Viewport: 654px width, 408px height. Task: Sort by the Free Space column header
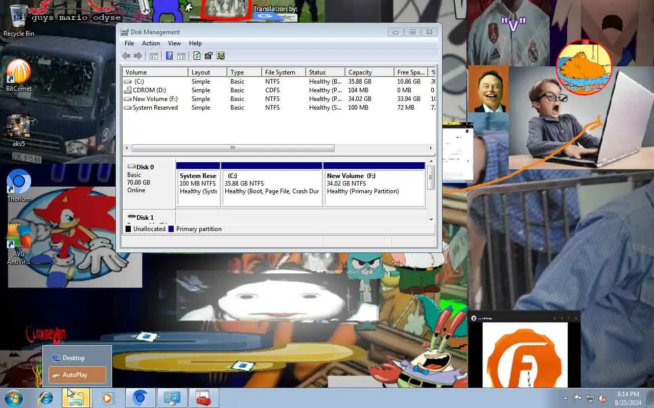click(x=411, y=72)
